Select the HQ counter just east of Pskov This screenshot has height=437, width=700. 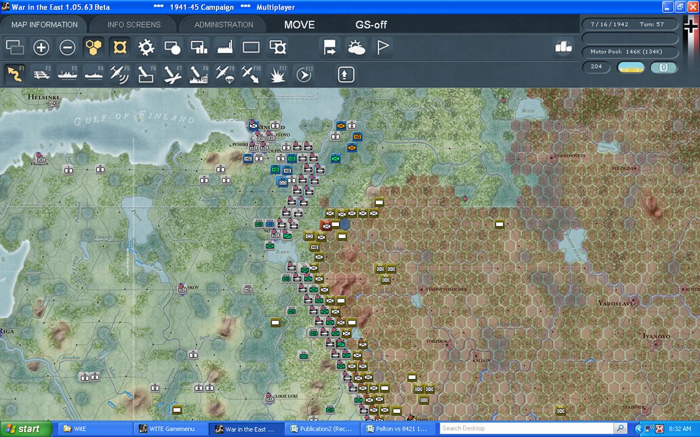pyautogui.click(x=248, y=289)
